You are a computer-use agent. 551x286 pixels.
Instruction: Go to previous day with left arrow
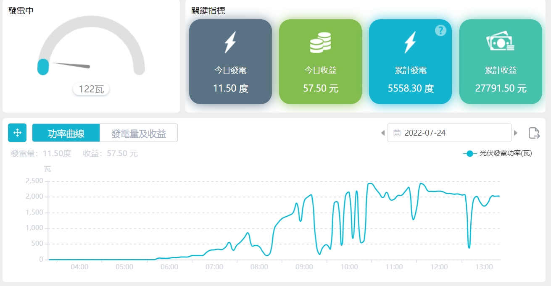(x=382, y=133)
